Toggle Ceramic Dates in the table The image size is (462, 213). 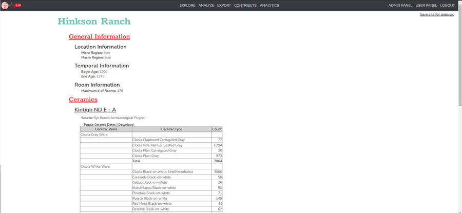pos(100,125)
